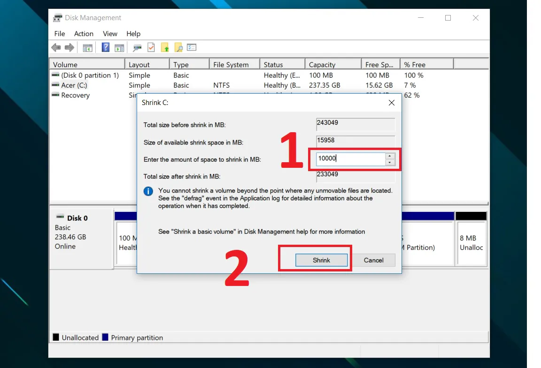This screenshot has height=368, width=541.
Task: Sort by the Capacity column header
Action: pyautogui.click(x=333, y=64)
